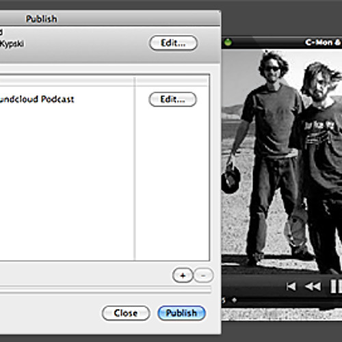The height and width of the screenshot is (342, 342).
Task: Click the Publish dialog title bar
Action: (x=109, y=18)
